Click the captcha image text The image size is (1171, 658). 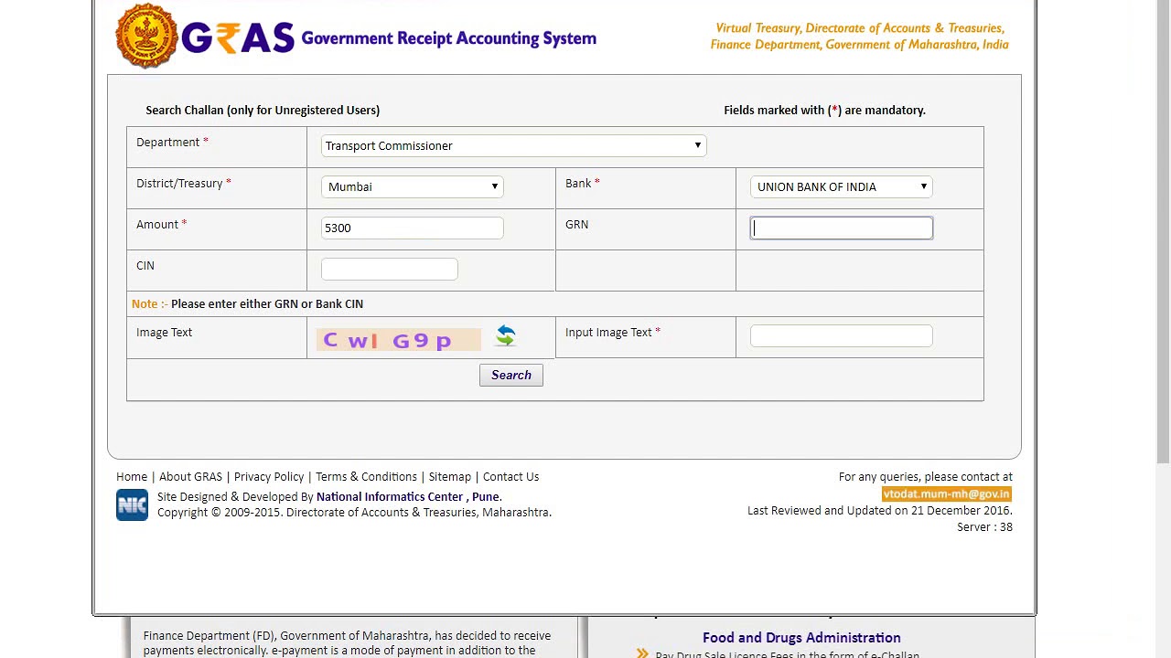click(398, 340)
